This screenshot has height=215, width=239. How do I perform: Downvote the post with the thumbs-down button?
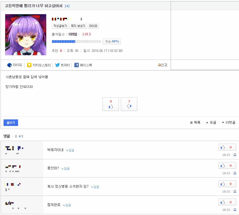tap(129, 104)
